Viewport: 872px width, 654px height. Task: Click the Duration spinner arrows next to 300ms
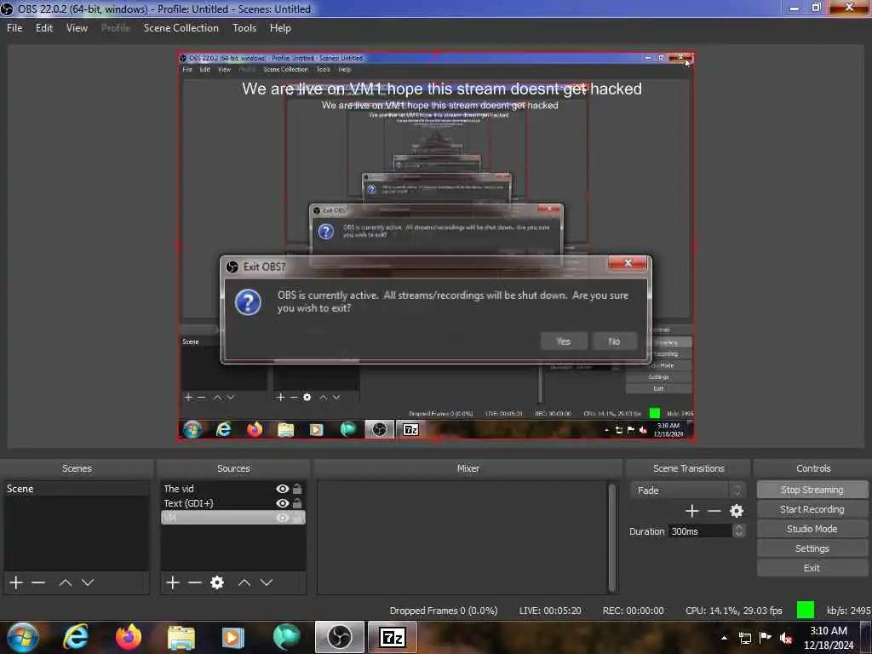coord(738,531)
